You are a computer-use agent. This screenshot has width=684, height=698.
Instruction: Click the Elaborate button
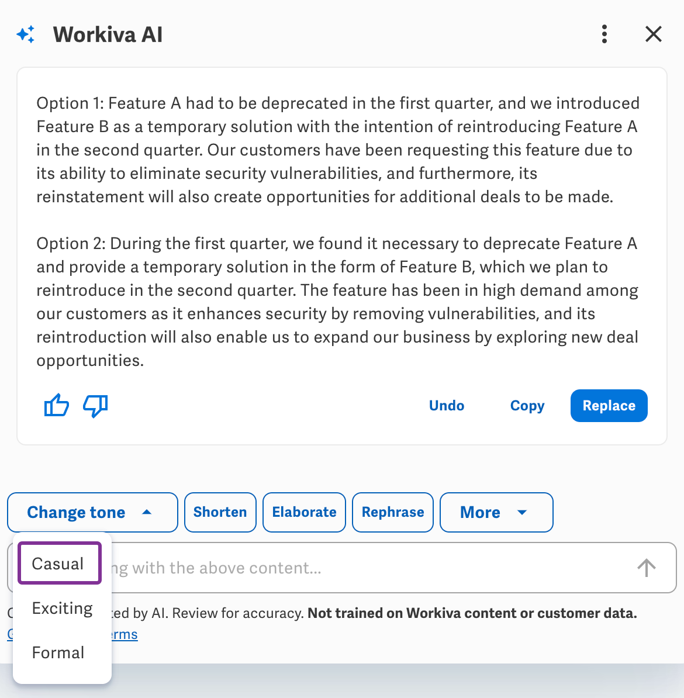tap(304, 513)
